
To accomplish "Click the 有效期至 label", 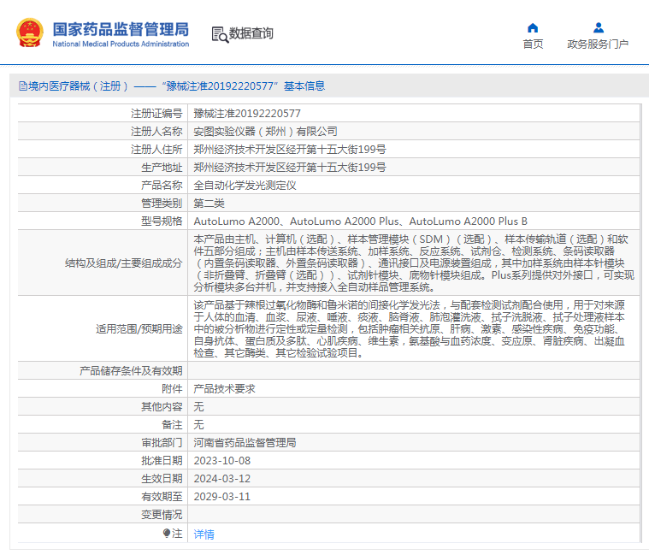I will (162, 497).
